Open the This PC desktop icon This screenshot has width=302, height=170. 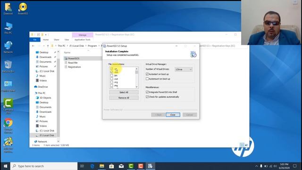point(8,28)
